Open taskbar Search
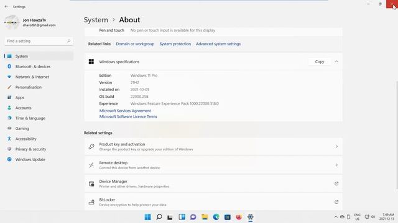 click(159, 217)
